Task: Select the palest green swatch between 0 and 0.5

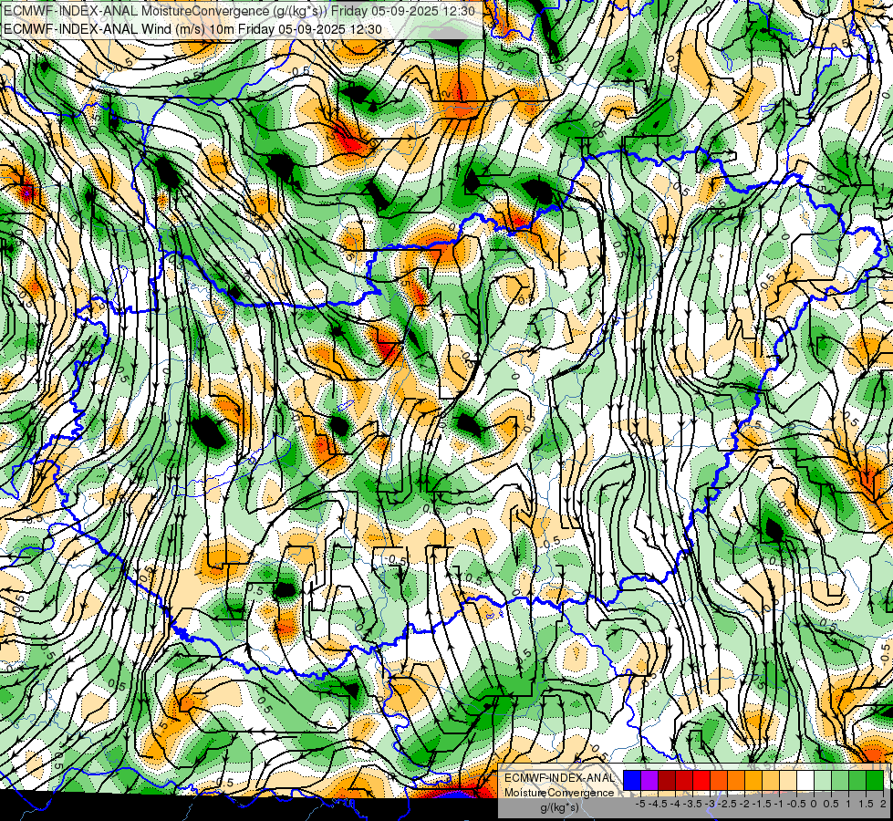Action: [823, 780]
